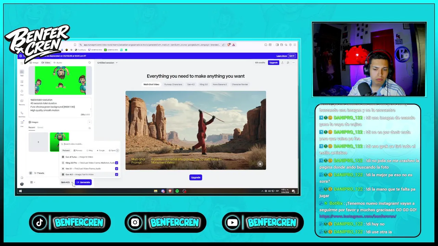Click the search icon in Images panel

[90, 128]
